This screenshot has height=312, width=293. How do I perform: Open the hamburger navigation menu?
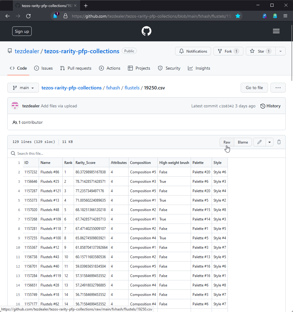pos(276,31)
